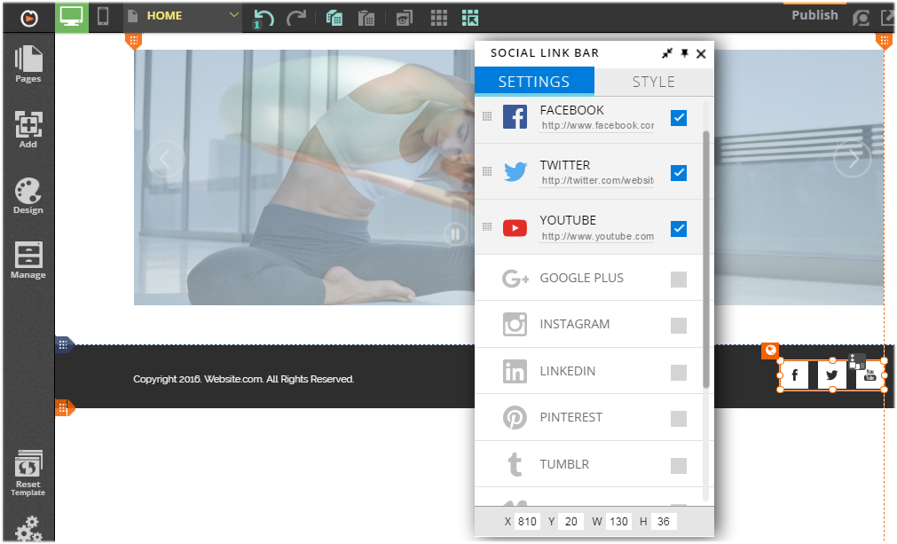897x544 pixels.
Task: Enable the Instagram checkbox
Action: click(x=679, y=325)
